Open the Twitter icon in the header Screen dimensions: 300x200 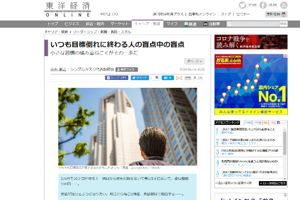pos(242,5)
